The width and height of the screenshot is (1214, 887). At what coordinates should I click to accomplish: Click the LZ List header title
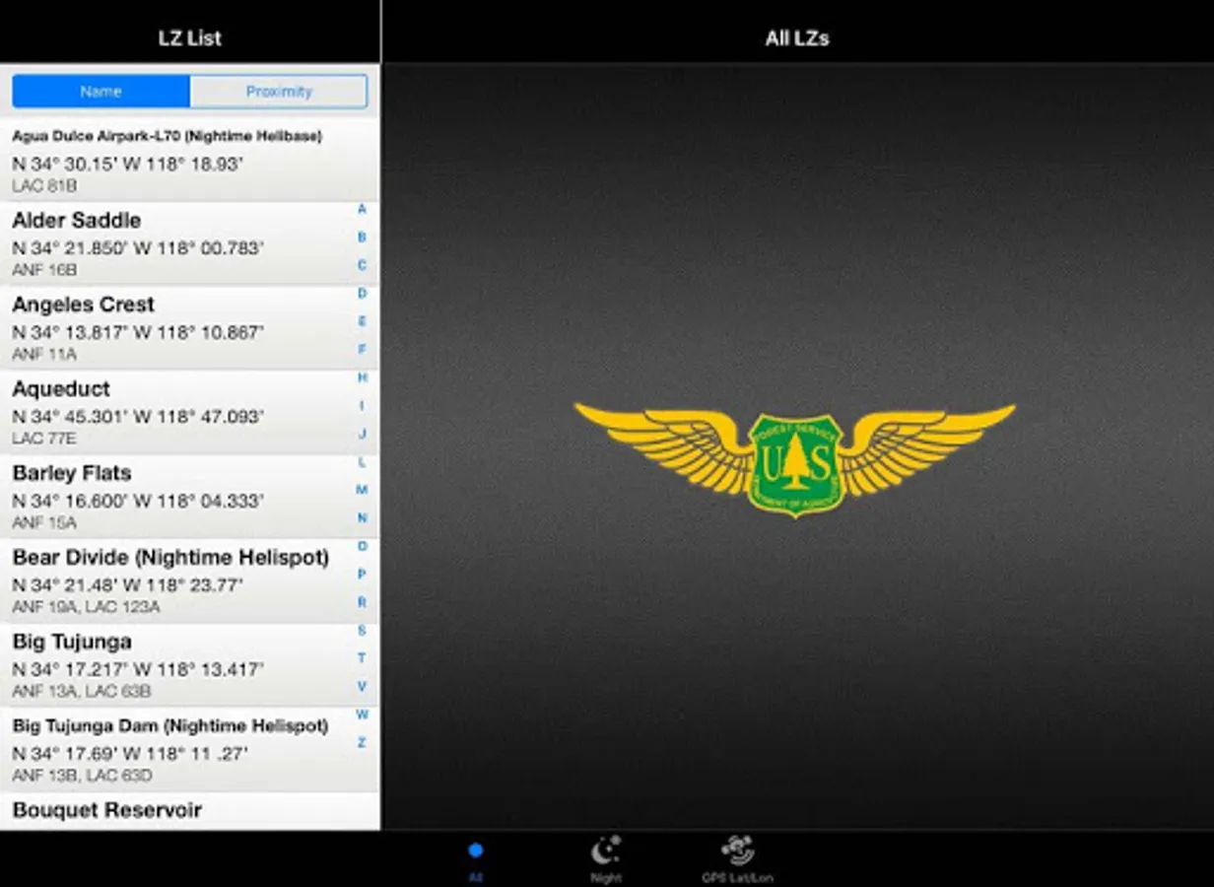(190, 38)
